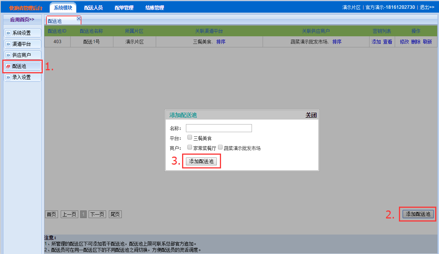Close the 配送池 tab with its X icon
This screenshot has height=254, width=439.
tap(79, 18)
